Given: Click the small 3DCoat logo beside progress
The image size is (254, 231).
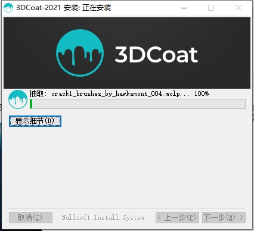Looking at the screenshot, I should click(18, 99).
